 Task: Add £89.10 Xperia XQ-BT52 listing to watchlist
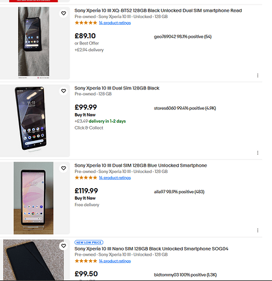click(x=64, y=14)
